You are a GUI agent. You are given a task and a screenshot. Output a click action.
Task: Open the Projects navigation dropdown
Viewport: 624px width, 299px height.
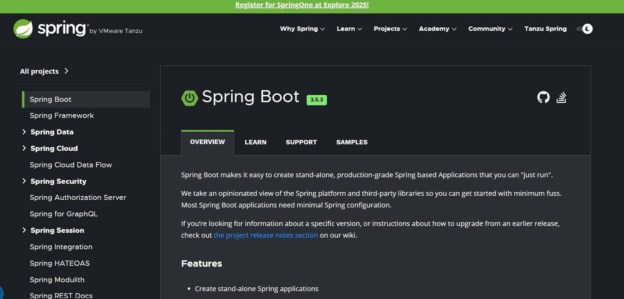(390, 29)
